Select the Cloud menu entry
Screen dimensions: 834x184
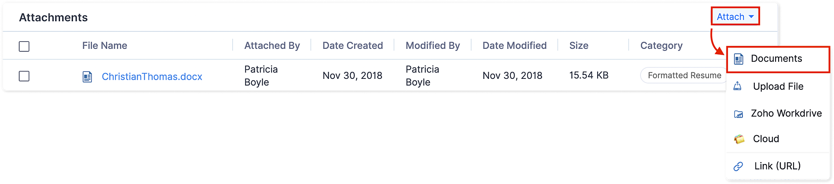click(766, 139)
